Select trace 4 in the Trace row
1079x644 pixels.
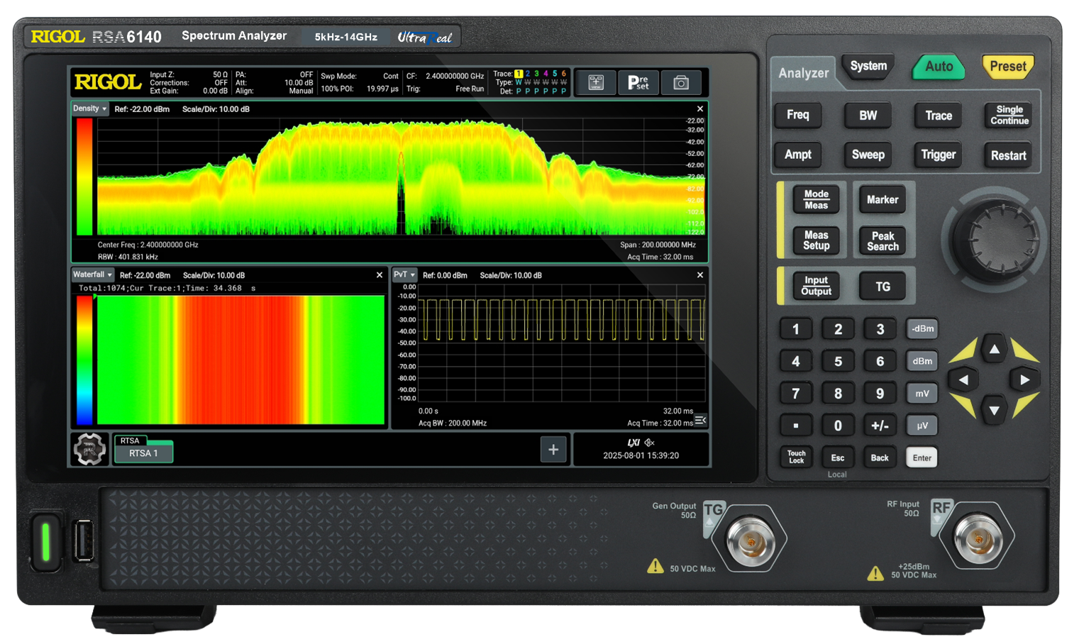pos(546,74)
